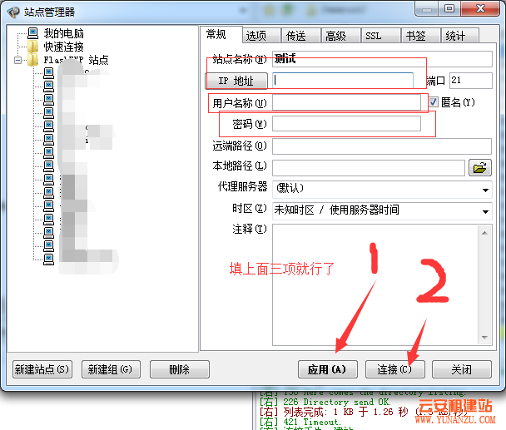This screenshot has width=506, height=430.
Task: Minimize the 站点管理器 window
Action: point(427,8)
